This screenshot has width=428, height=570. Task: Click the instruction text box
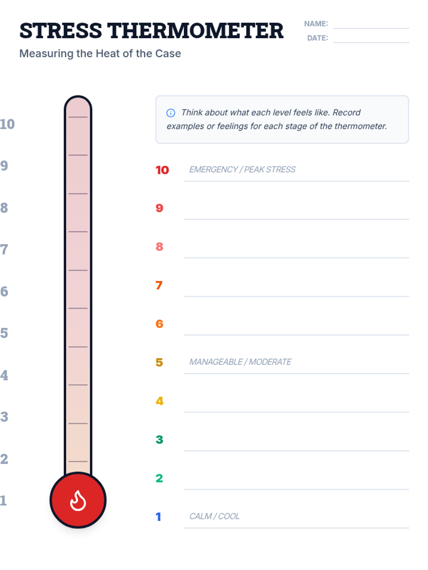282,120
